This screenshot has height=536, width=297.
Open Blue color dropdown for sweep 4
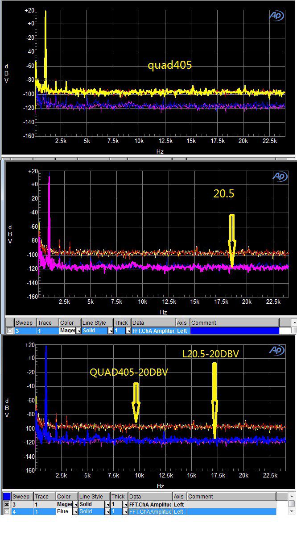[x=75, y=511]
